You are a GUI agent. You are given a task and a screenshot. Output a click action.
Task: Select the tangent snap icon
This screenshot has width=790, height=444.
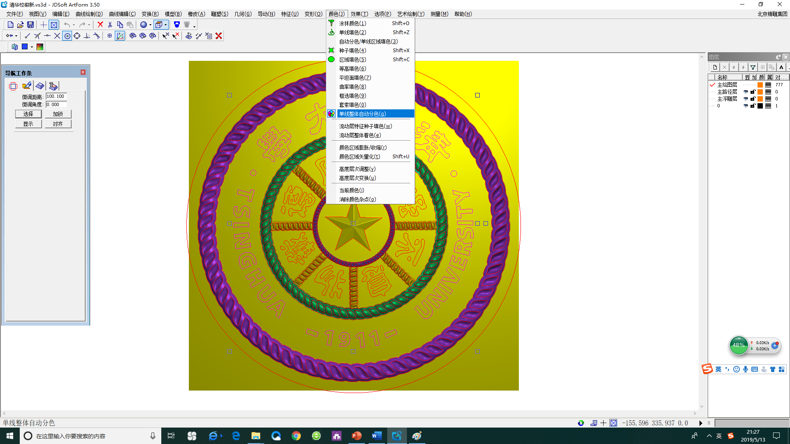(x=97, y=36)
